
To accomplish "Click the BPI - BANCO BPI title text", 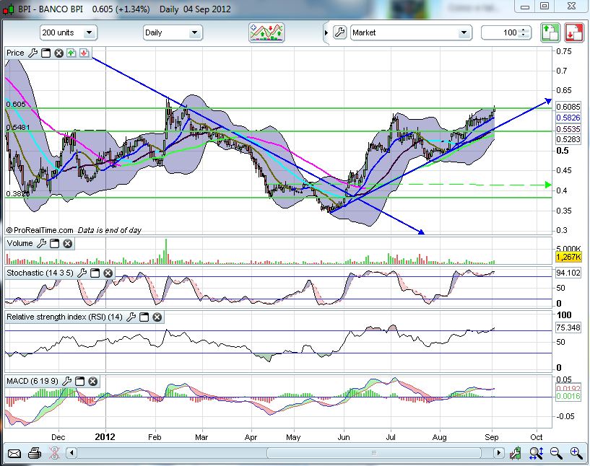I will [x=51, y=9].
